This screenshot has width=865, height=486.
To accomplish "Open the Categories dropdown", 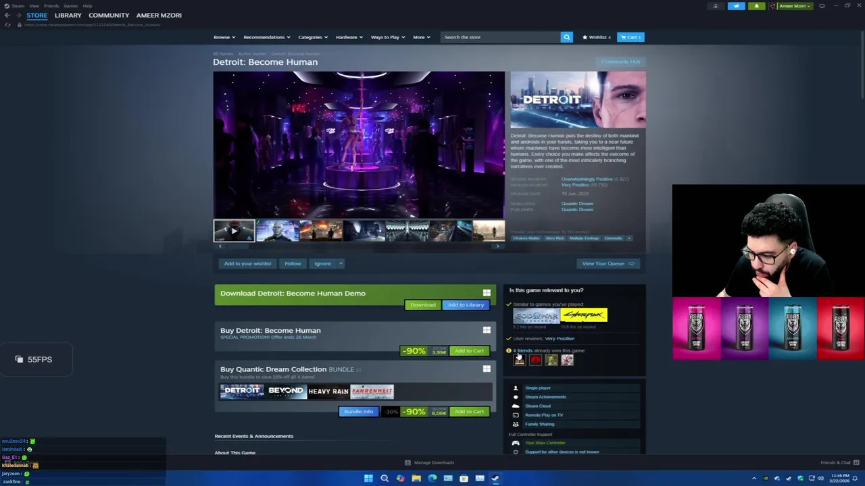I will click(313, 37).
